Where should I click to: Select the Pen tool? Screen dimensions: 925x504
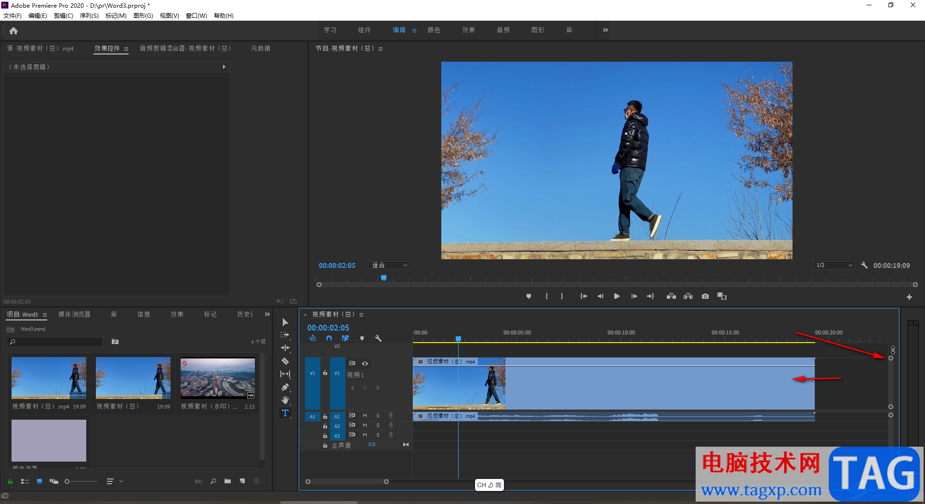pyautogui.click(x=285, y=387)
